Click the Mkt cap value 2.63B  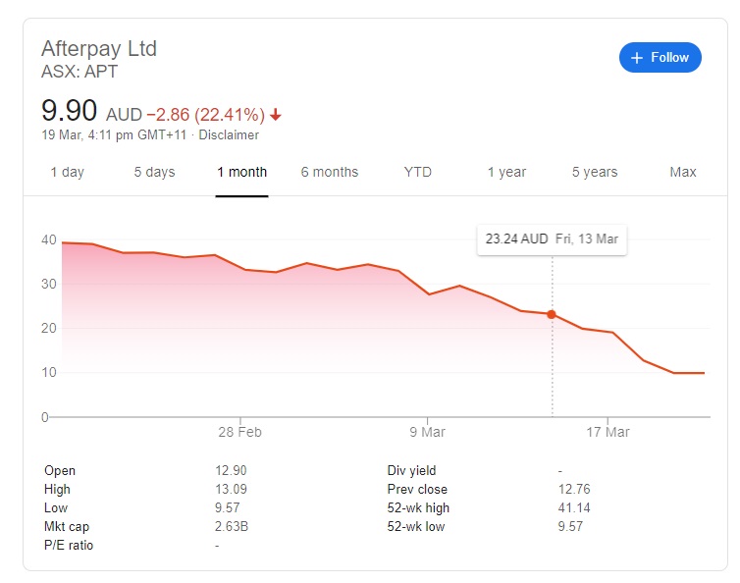coord(233,526)
